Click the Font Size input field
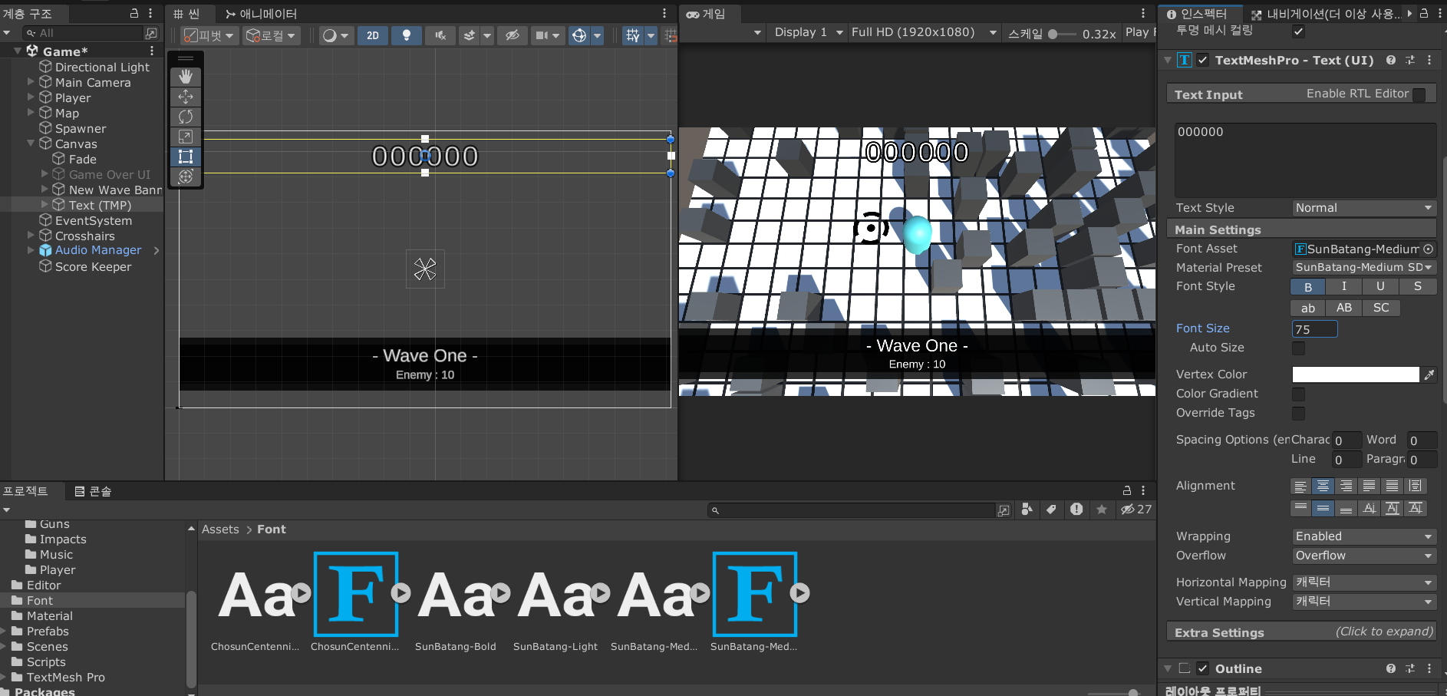 [x=1315, y=329]
